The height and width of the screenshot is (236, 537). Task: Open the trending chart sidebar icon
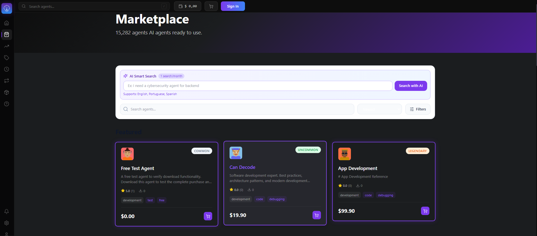(x=7, y=46)
